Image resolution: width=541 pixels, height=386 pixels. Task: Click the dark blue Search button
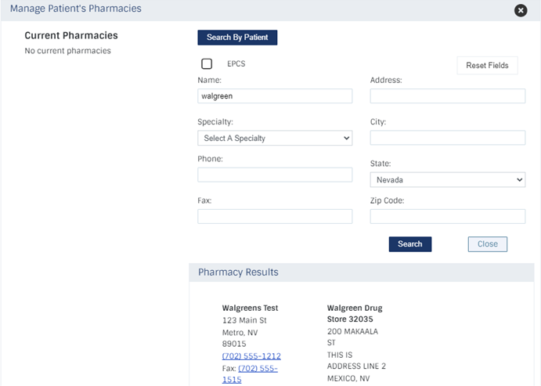click(410, 244)
